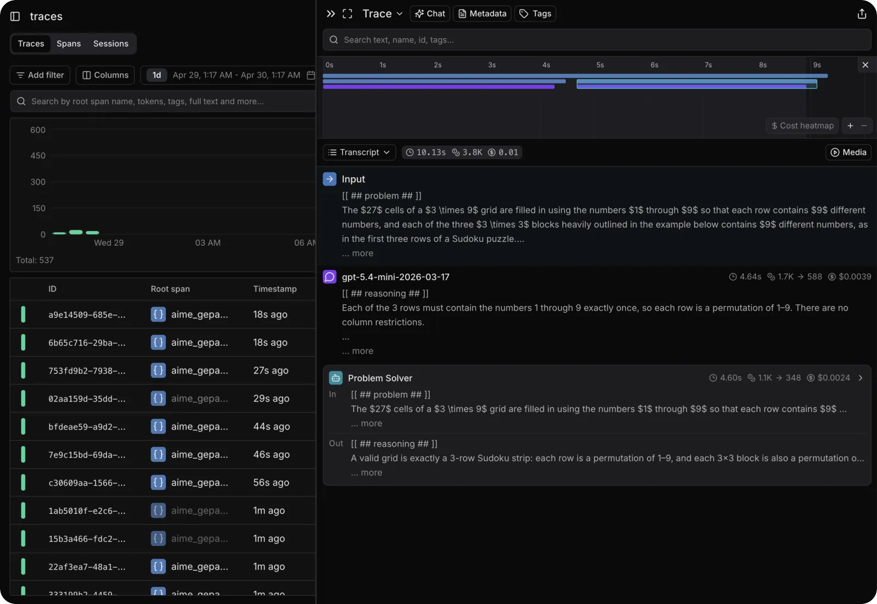877x604 pixels.
Task: Click span icon for trace 7e9c15bd-69da
Action: point(158,454)
